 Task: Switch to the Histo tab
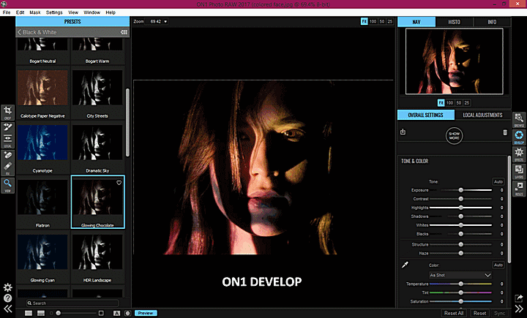tap(454, 22)
